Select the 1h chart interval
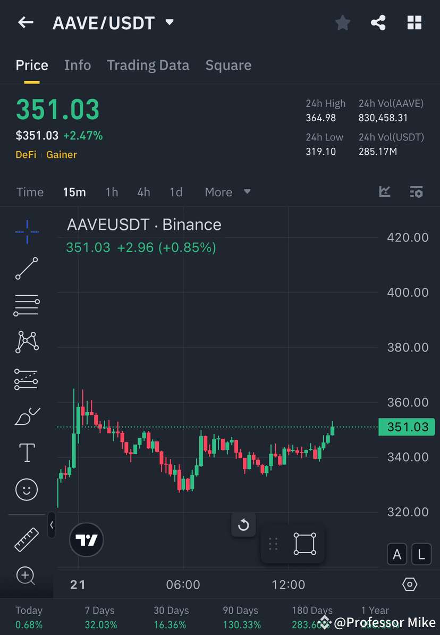440x635 pixels. pos(112,192)
